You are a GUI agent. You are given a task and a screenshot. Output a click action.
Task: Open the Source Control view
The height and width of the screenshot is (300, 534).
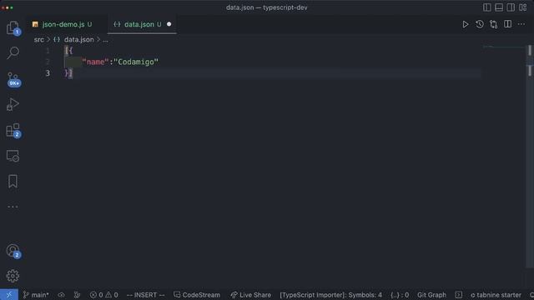pos(13,79)
